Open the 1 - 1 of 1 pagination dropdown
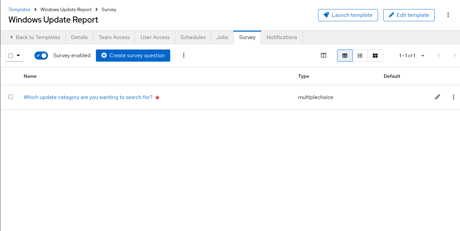Image resolution: width=460 pixels, height=231 pixels. coord(412,56)
